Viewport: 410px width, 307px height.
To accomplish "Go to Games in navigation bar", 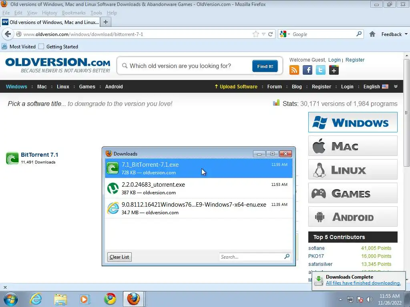I will 87,87.
